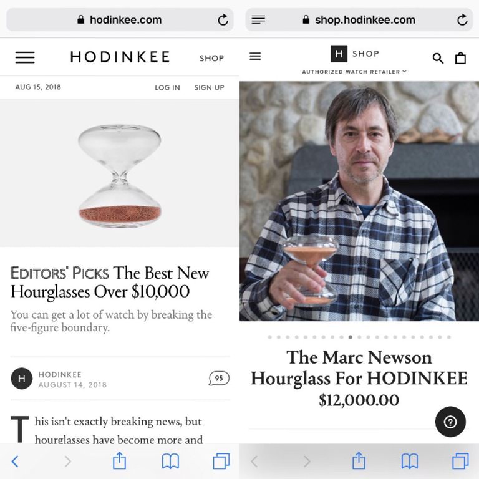
Task: Select SIGN UP
Action: tap(210, 88)
